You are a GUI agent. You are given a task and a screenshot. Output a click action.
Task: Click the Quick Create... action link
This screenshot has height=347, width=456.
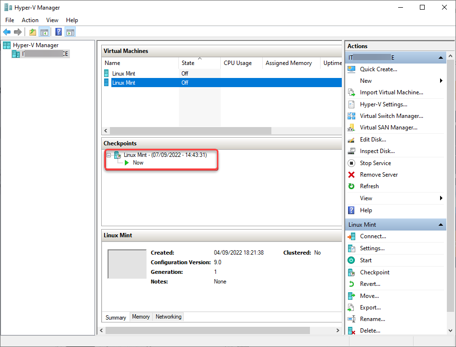coord(378,69)
